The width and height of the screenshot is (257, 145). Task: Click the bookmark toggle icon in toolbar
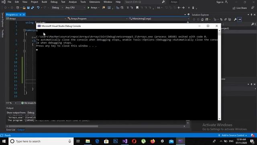click(x=137, y=8)
